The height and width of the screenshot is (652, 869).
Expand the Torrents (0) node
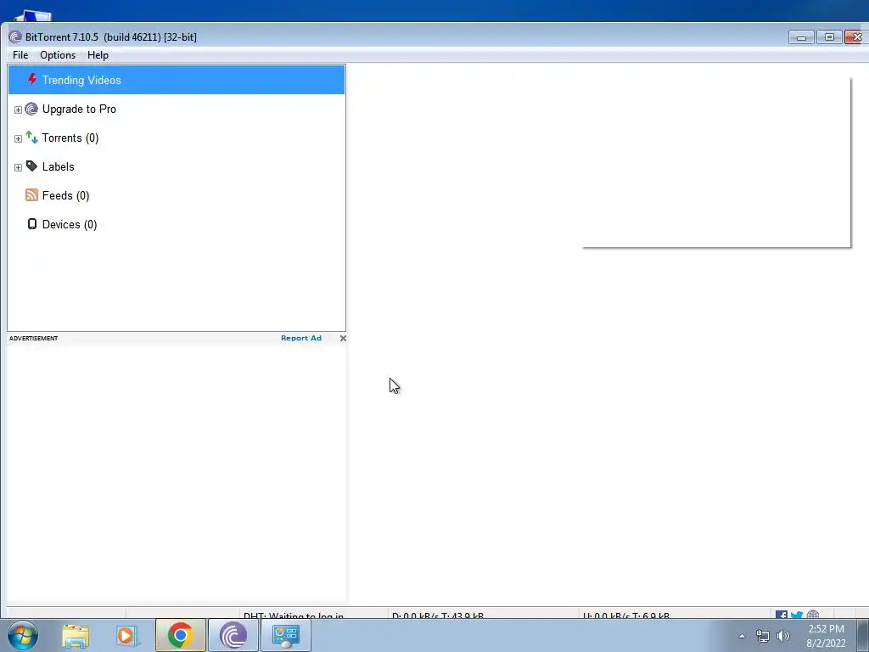19,138
